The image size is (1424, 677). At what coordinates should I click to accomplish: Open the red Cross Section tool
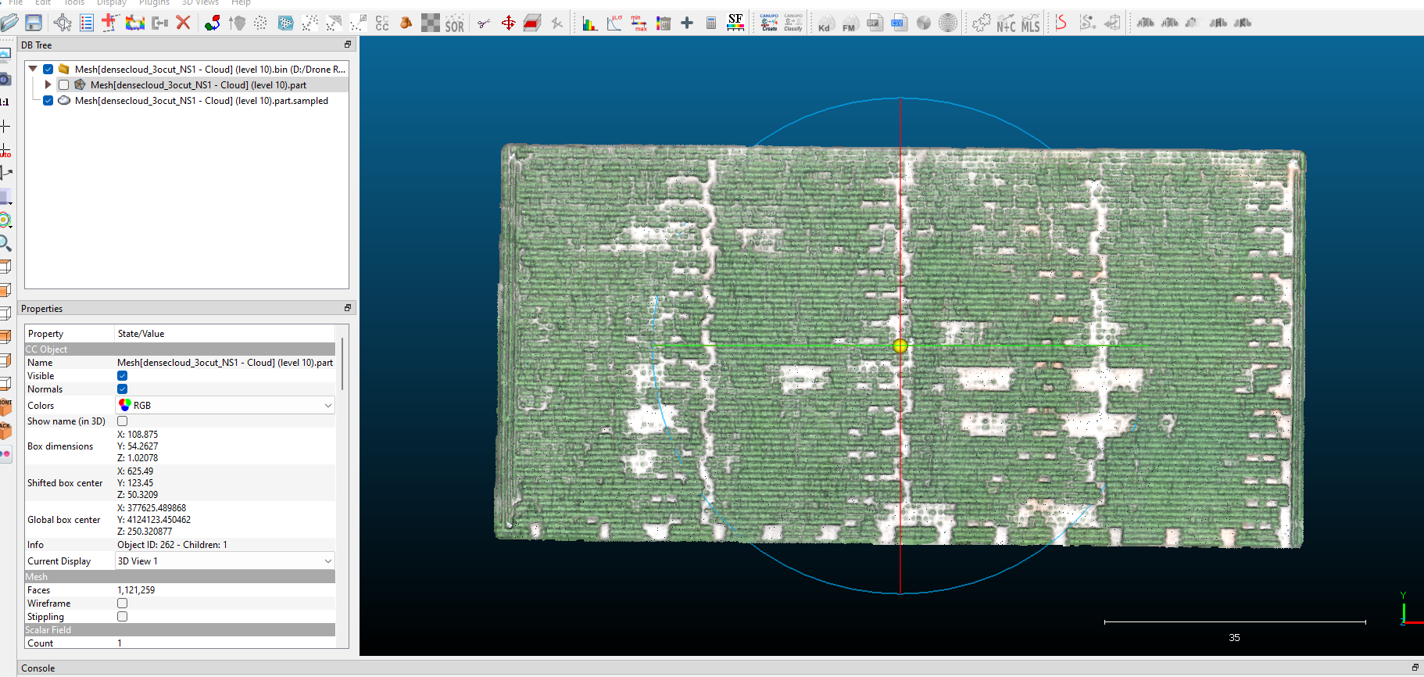(x=532, y=23)
